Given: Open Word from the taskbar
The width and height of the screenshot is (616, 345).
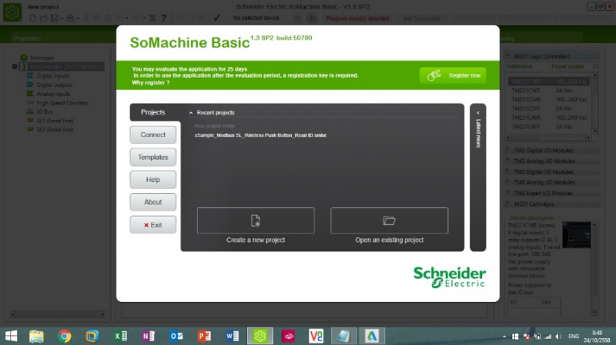Looking at the screenshot, I should pyautogui.click(x=233, y=336).
